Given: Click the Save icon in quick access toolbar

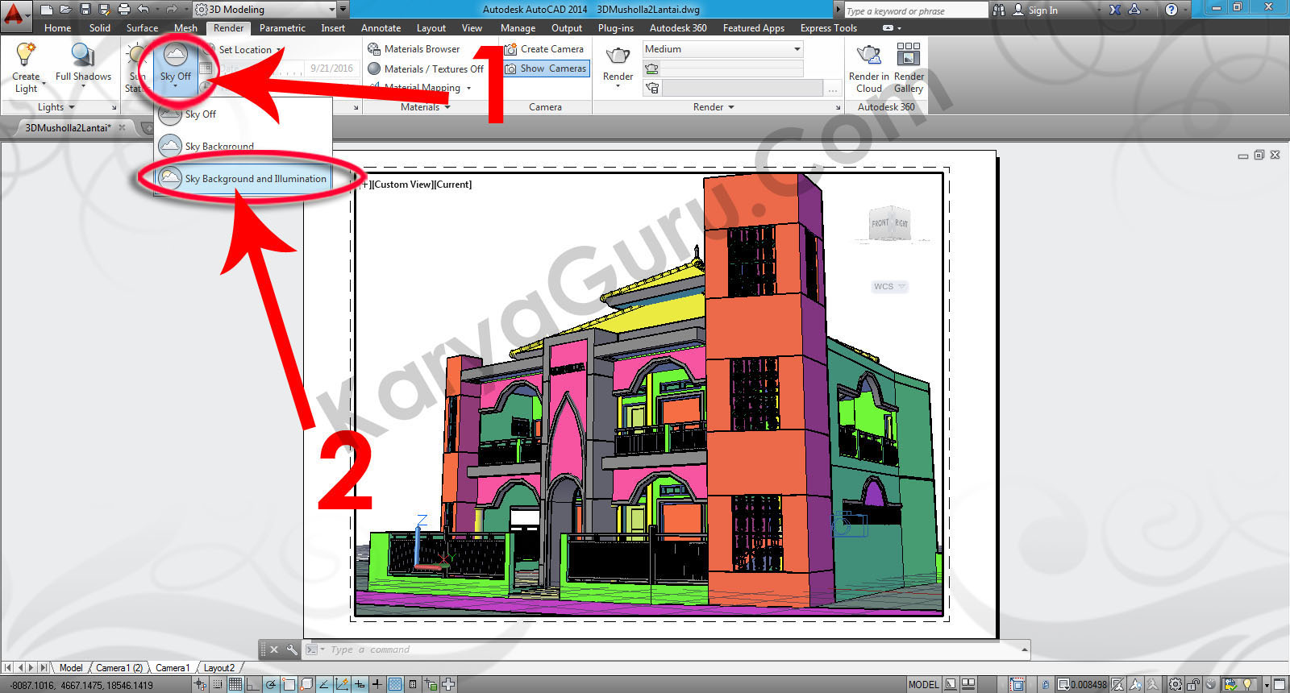Looking at the screenshot, I should 85,10.
